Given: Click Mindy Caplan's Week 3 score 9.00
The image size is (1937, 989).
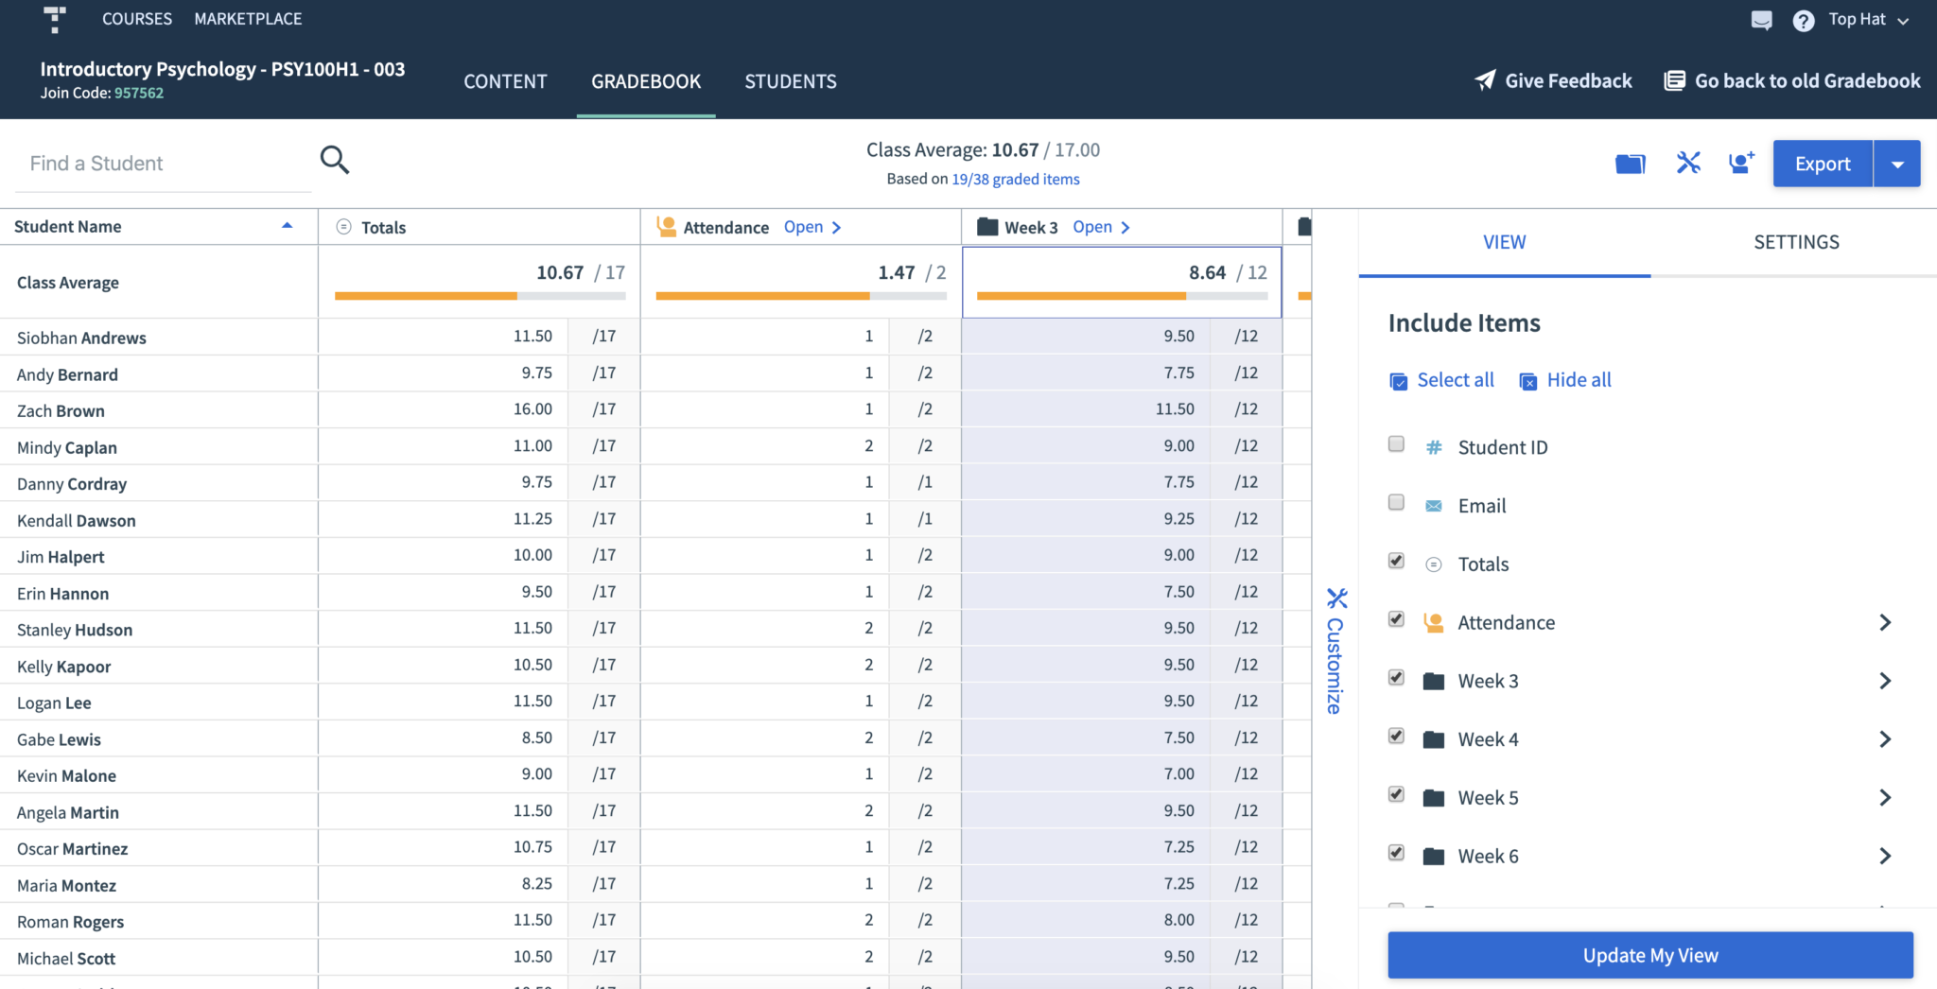Looking at the screenshot, I should coord(1178,445).
